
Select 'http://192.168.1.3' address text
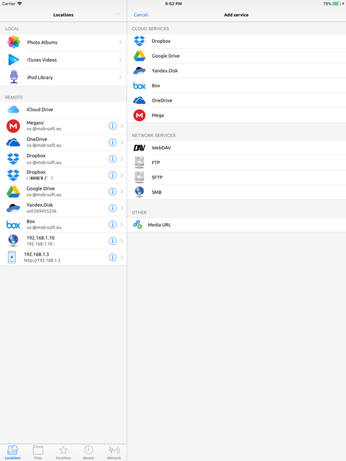pos(42,261)
